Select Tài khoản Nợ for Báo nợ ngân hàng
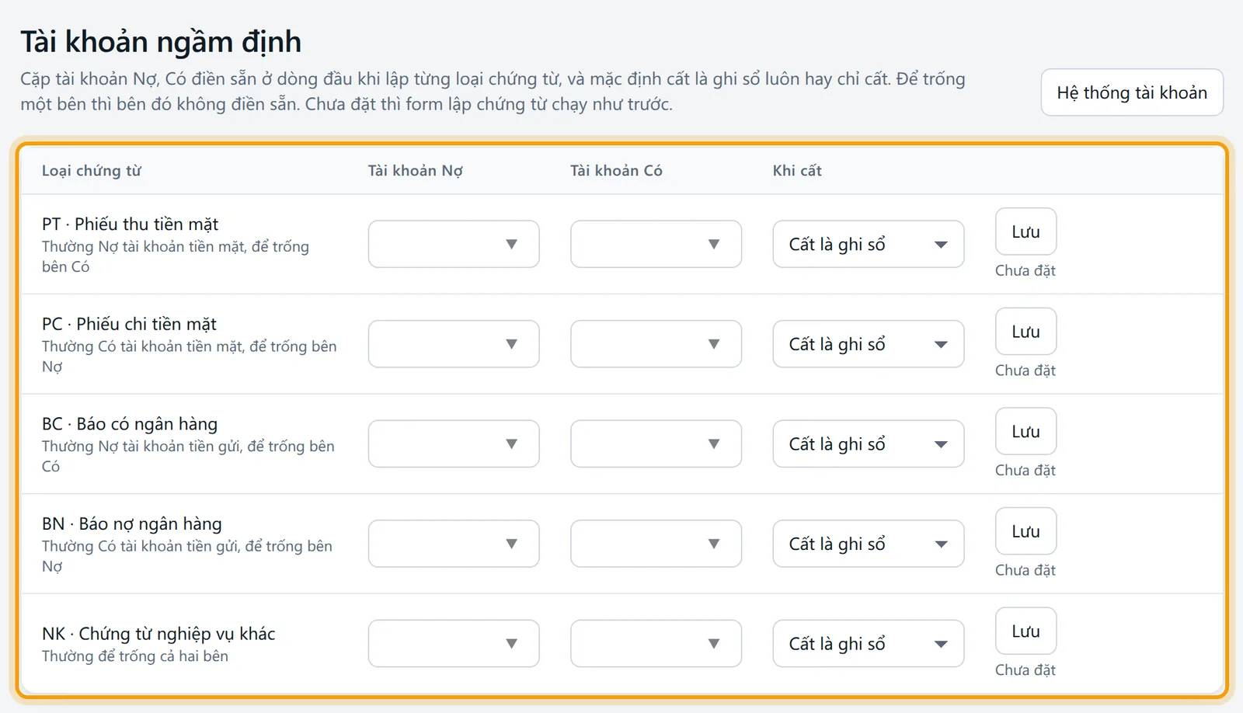Screen dimensions: 1243x713 (454, 544)
